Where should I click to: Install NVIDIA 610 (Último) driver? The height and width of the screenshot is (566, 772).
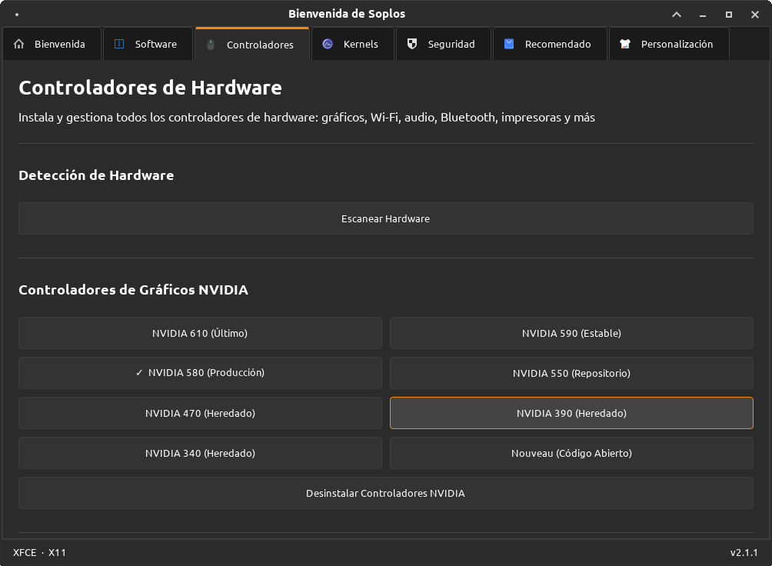[200, 333]
